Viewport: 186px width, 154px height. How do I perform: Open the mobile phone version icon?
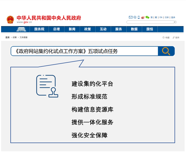[x=139, y=17]
